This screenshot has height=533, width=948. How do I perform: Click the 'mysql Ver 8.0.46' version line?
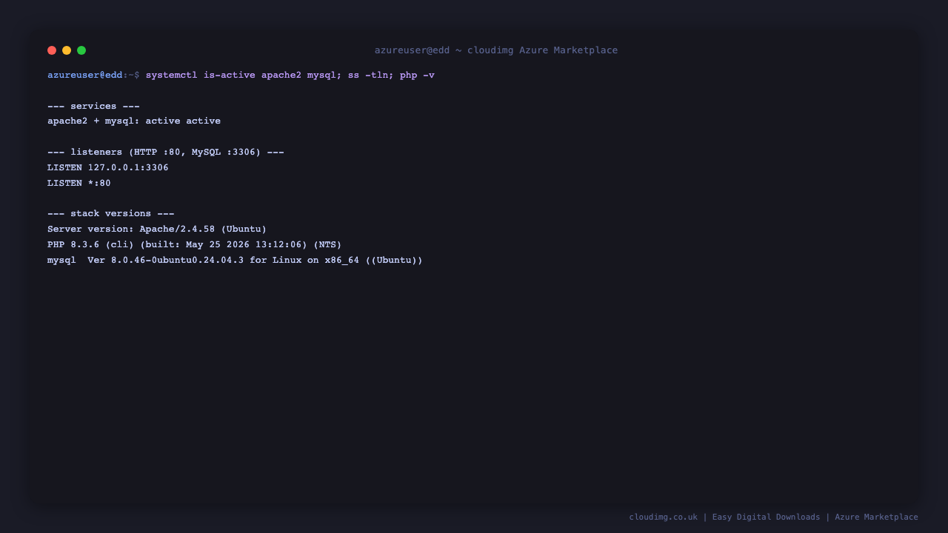click(235, 261)
